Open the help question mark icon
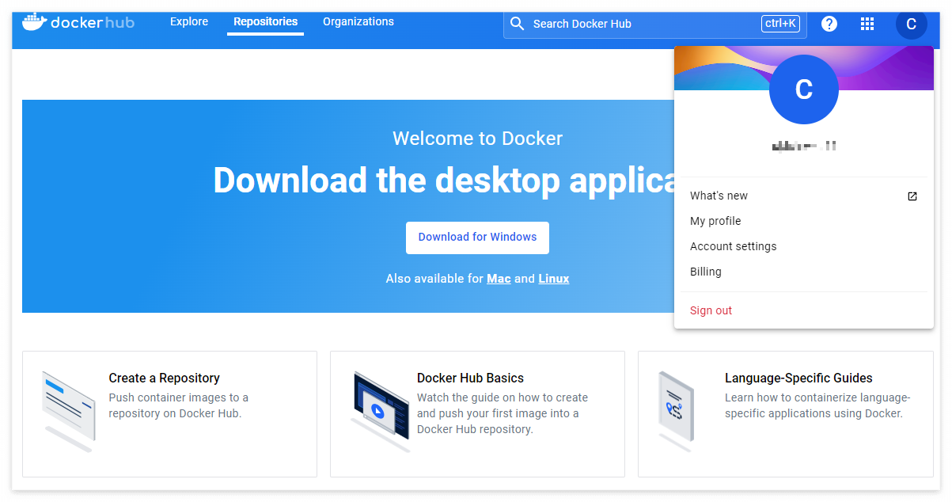The width and height of the screenshot is (952, 502). pos(829,24)
